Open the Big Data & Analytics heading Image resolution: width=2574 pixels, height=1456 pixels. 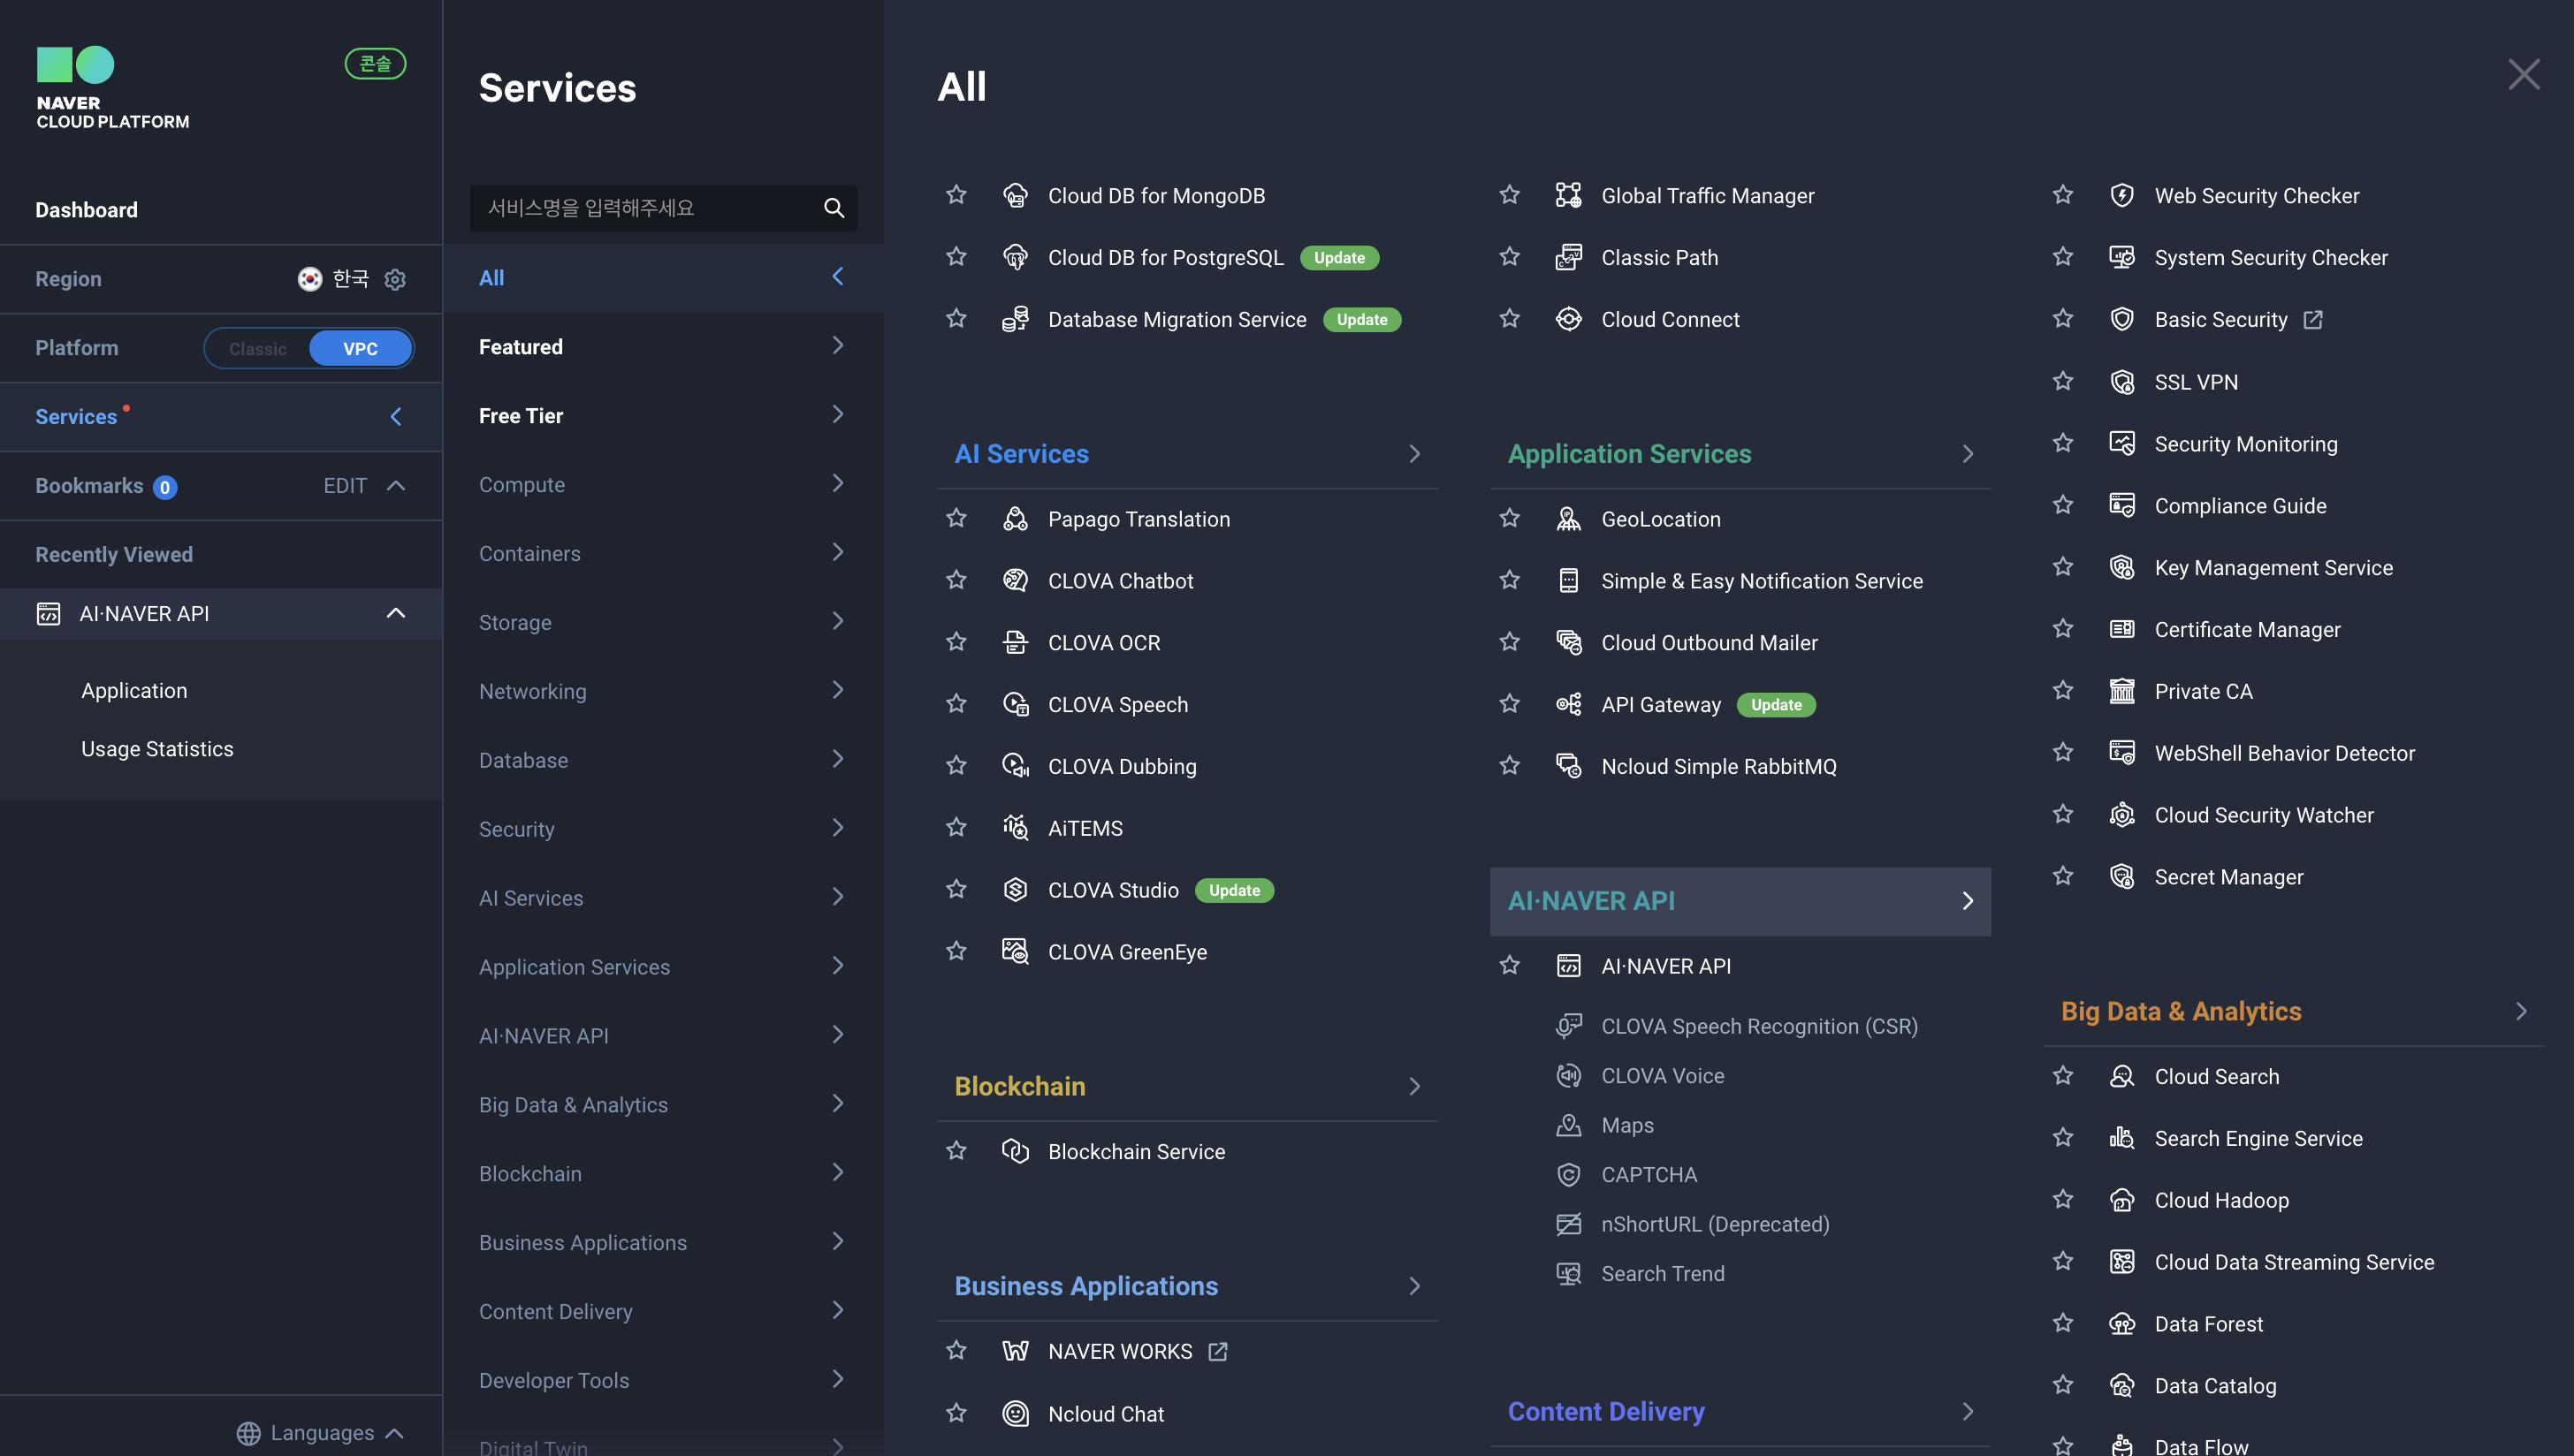tap(2181, 1011)
